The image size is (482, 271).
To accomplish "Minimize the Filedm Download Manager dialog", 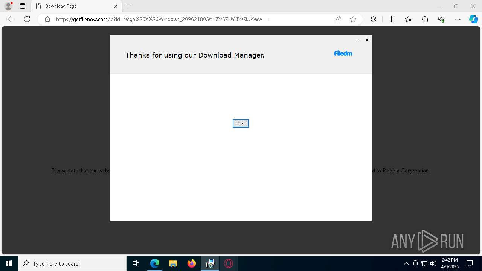I will coord(358,40).
